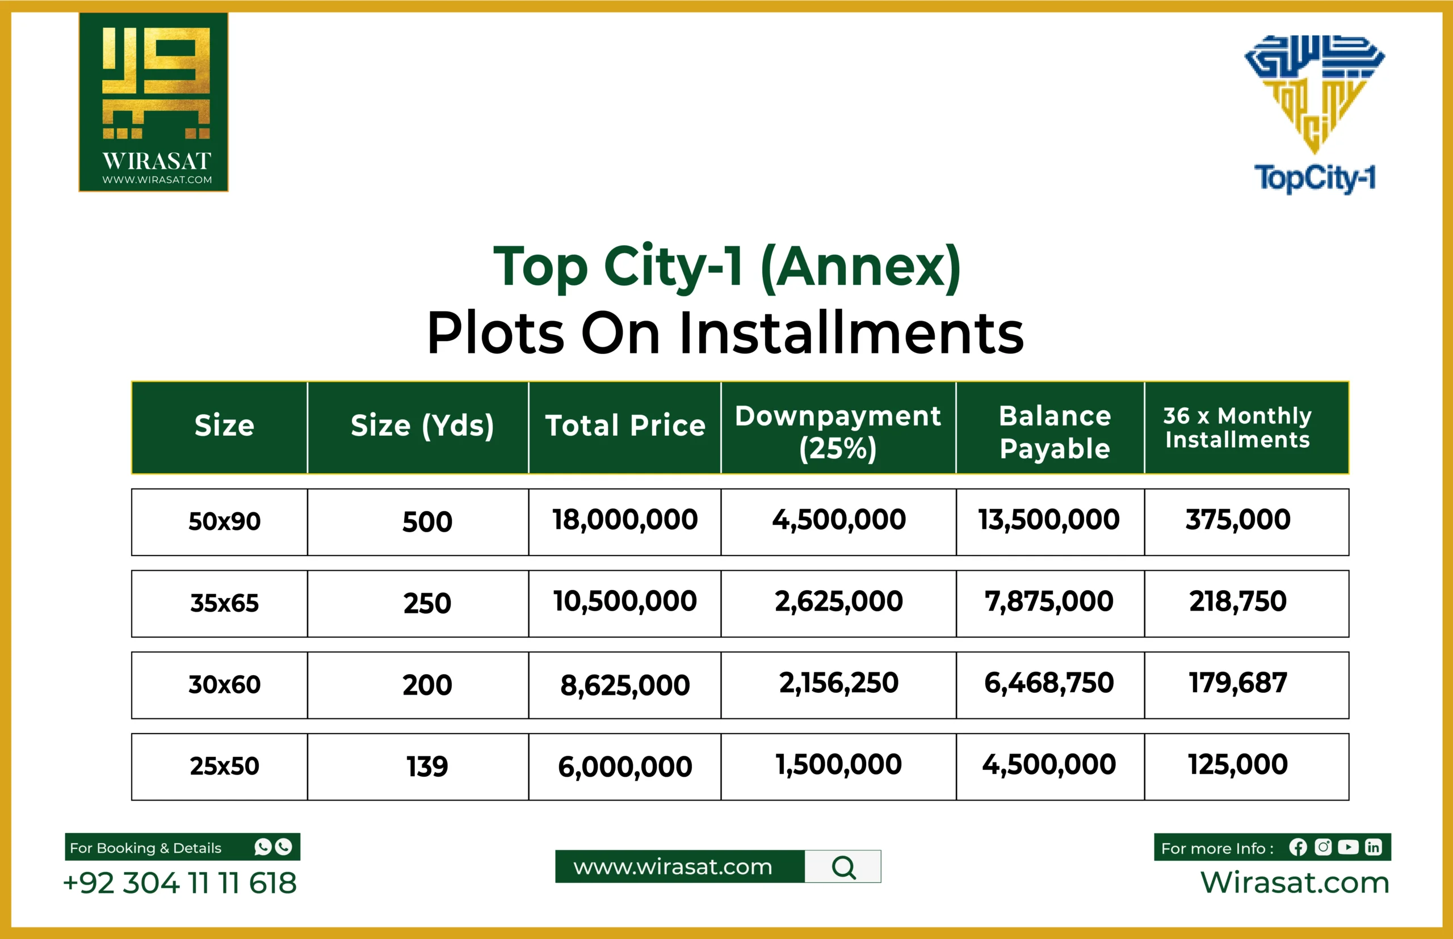Click the WhatsApp chat icon near For Booking

point(263,848)
